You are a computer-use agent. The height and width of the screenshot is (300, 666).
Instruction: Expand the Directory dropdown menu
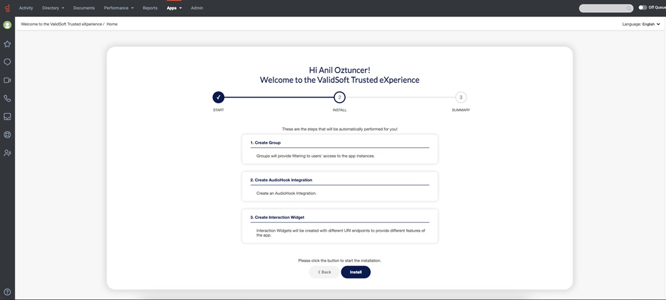53,8
